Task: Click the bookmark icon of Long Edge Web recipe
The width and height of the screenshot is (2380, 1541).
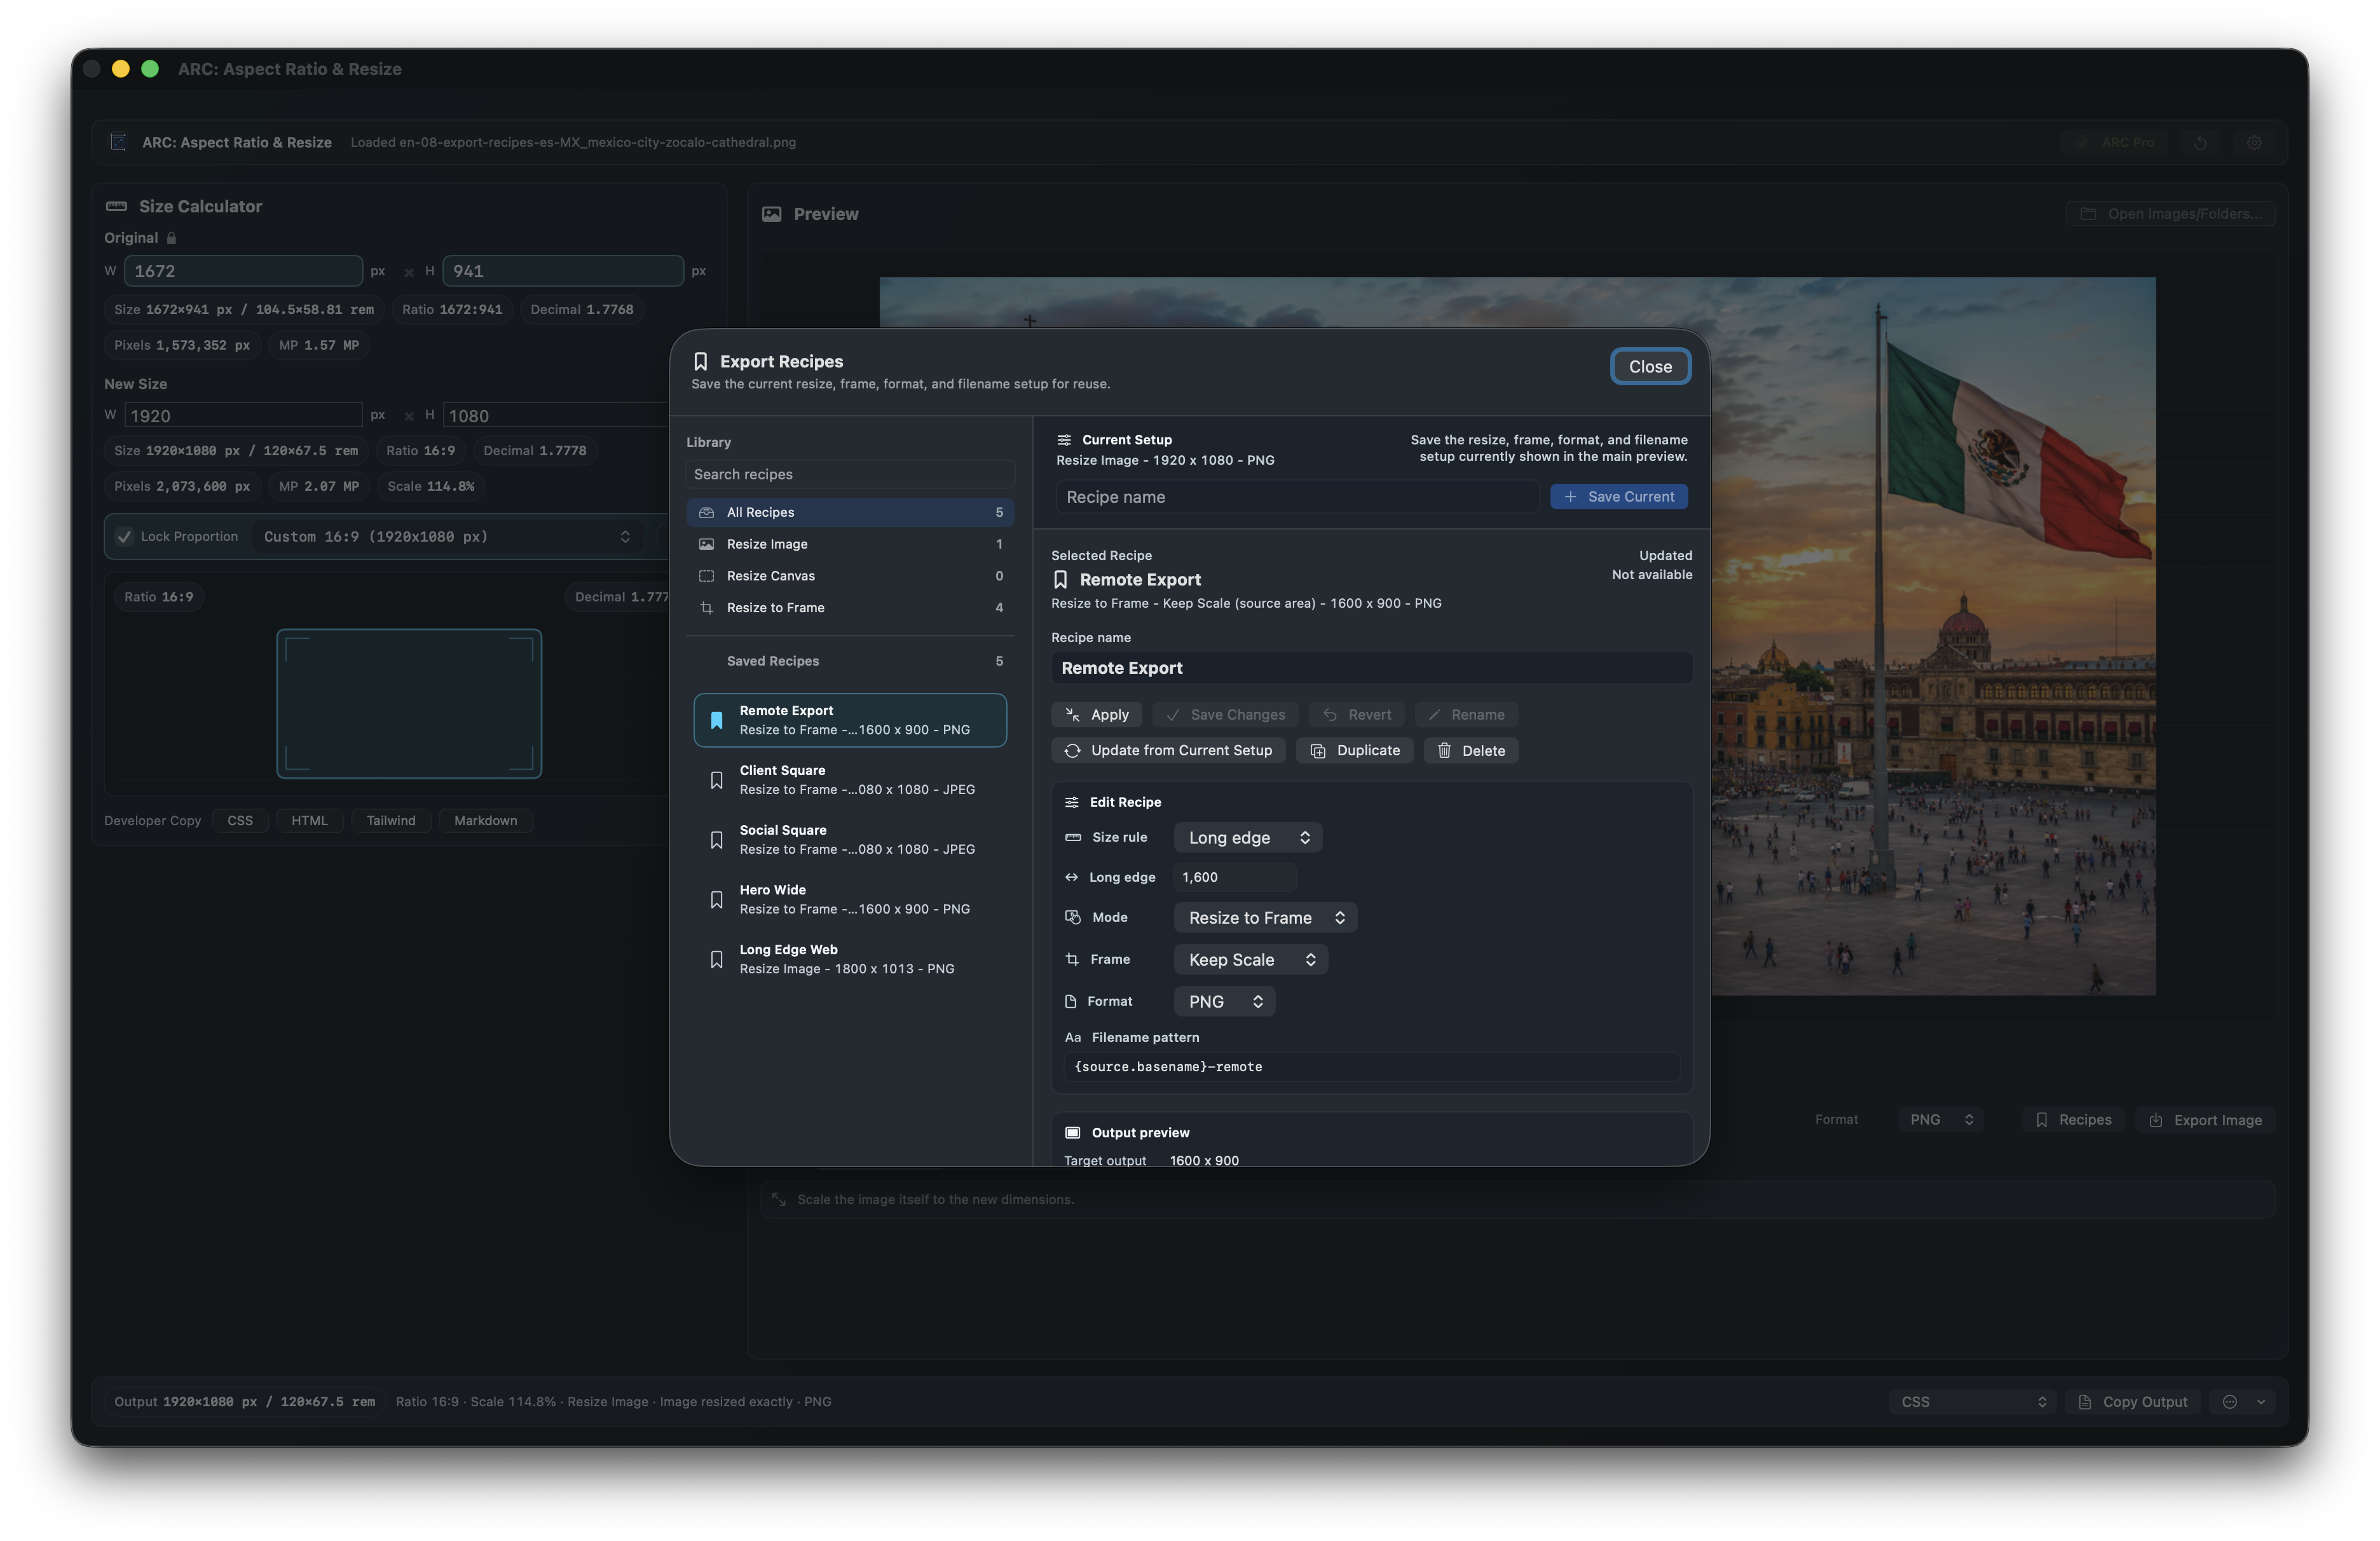Action: [716, 960]
